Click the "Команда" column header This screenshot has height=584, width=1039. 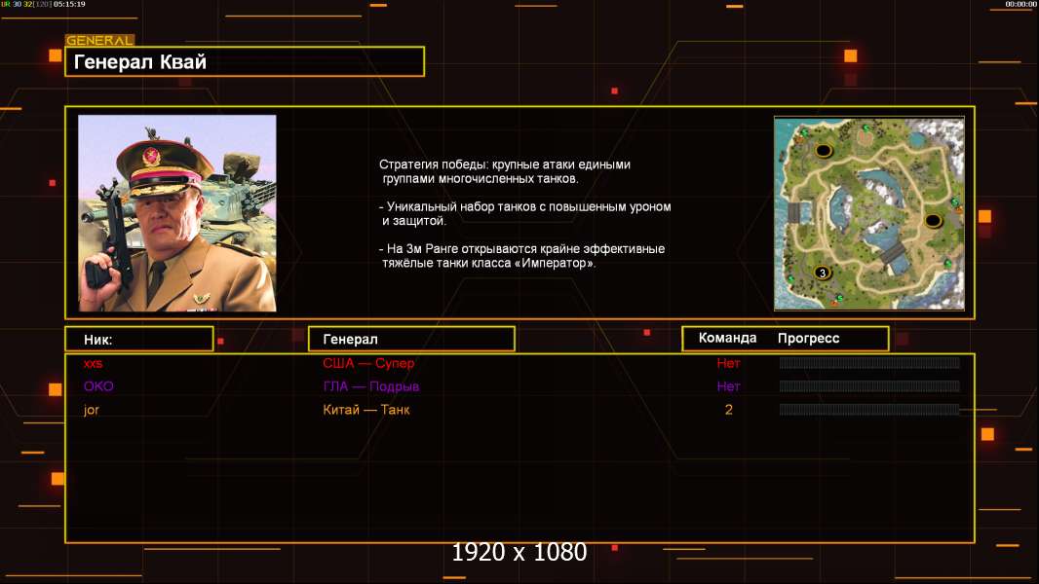pyautogui.click(x=727, y=339)
